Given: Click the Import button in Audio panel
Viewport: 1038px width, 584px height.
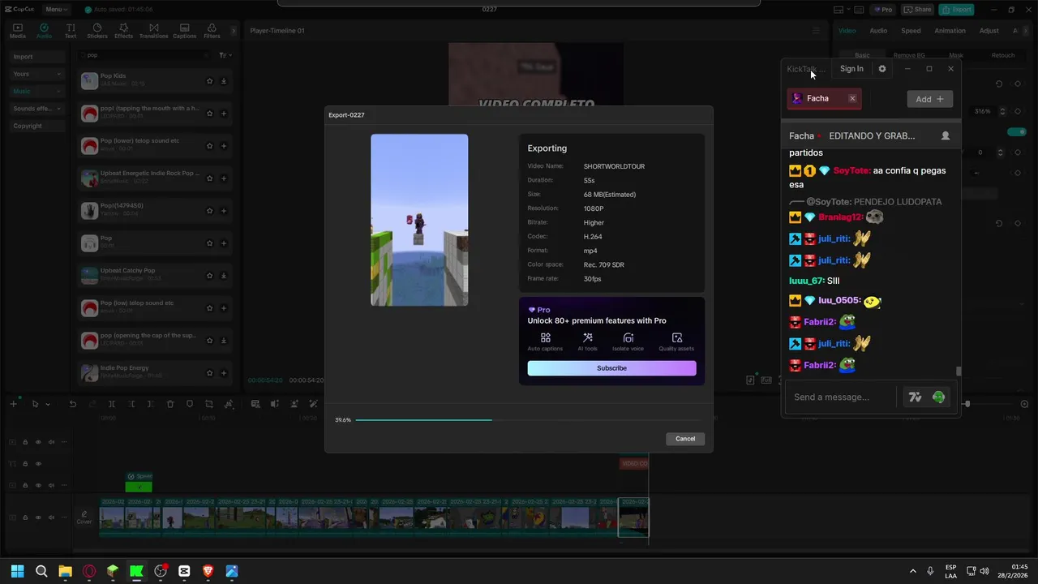Looking at the screenshot, I should [36, 57].
